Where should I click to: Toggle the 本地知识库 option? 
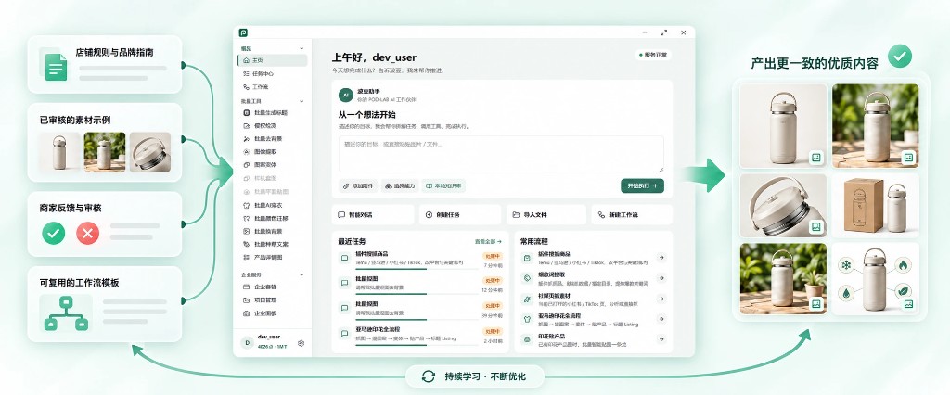point(443,186)
